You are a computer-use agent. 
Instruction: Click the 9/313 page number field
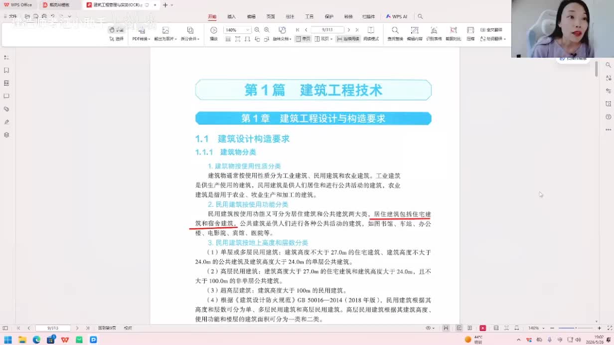coord(327,30)
